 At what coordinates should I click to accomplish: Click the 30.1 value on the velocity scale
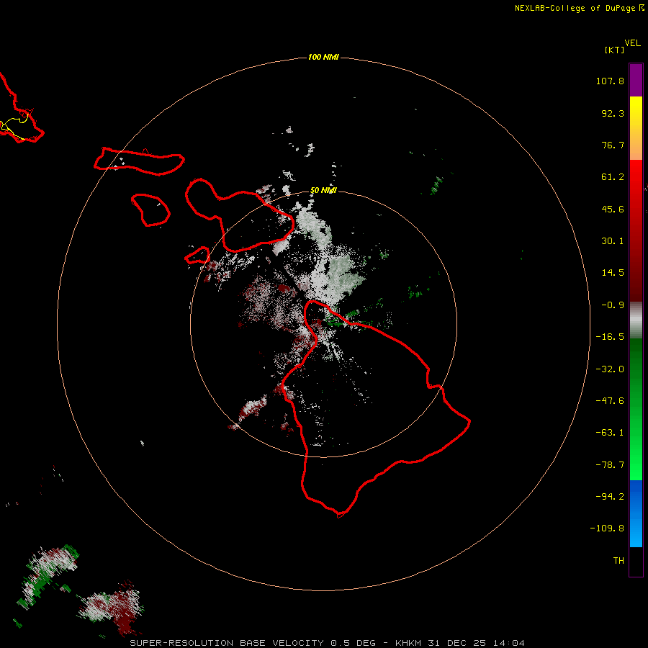(x=613, y=241)
